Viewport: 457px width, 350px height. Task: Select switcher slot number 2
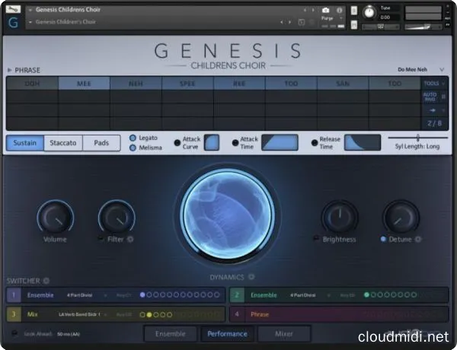[x=237, y=295]
